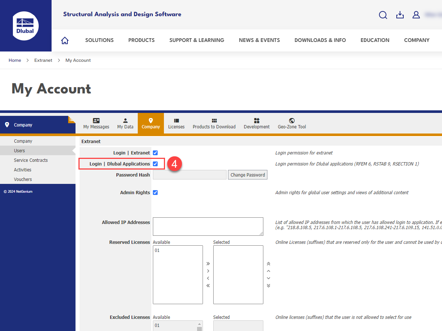Switch to the Geo-Zone Tool tab
Viewport: 442px width, 331px height.
(x=292, y=124)
